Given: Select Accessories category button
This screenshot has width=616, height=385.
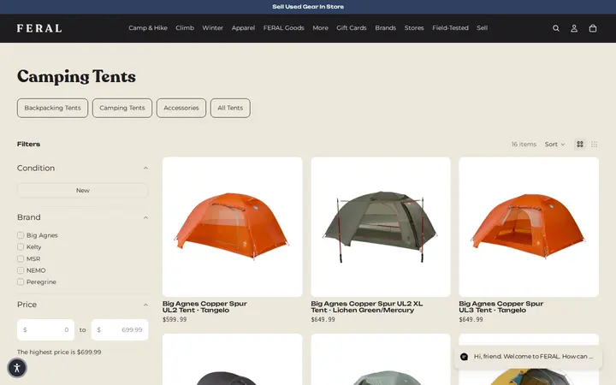Looking at the screenshot, I should coord(181,108).
